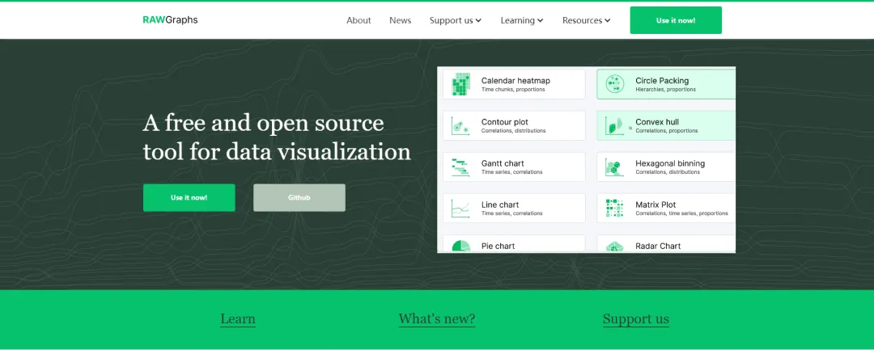The height and width of the screenshot is (350, 874).
Task: Open the Github button
Action: click(299, 197)
